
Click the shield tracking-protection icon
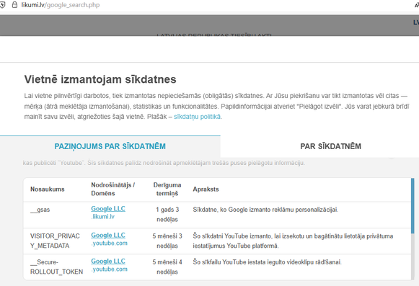point(2,5)
